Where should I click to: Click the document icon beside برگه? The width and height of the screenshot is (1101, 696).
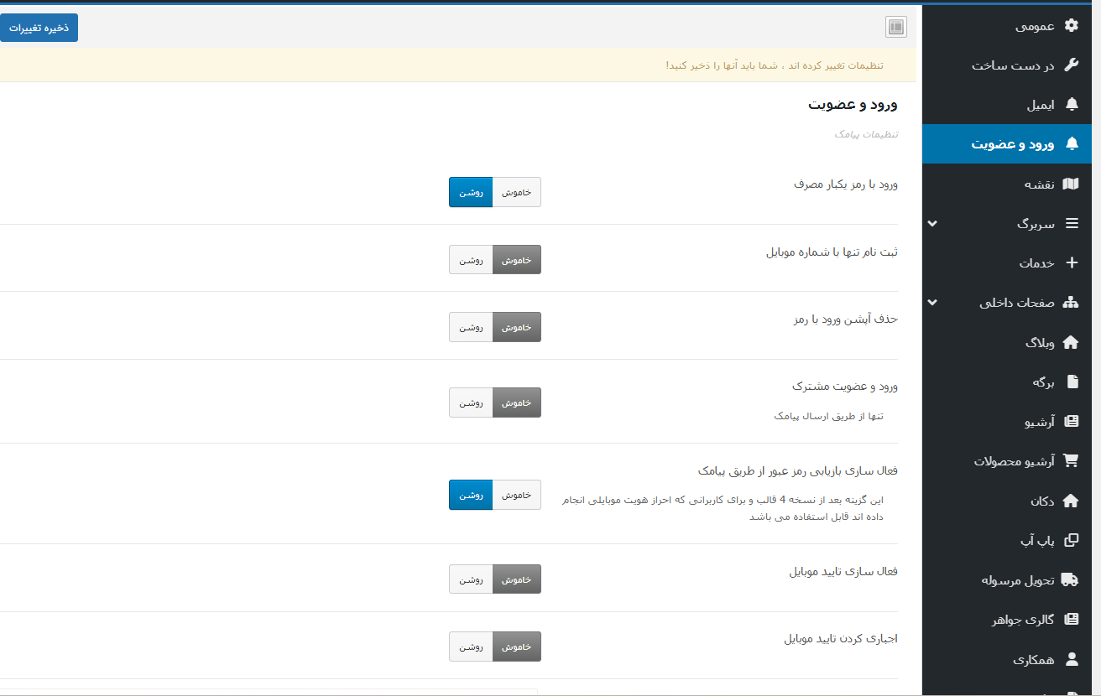[1072, 382]
